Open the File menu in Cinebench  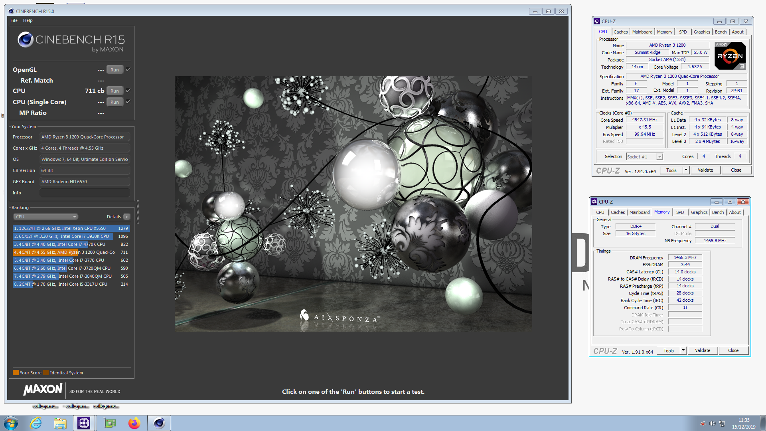[x=14, y=20]
